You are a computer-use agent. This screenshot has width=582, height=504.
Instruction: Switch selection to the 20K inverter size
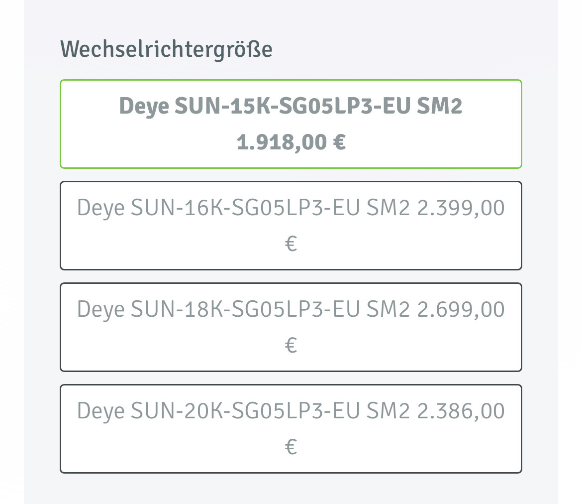click(x=291, y=428)
